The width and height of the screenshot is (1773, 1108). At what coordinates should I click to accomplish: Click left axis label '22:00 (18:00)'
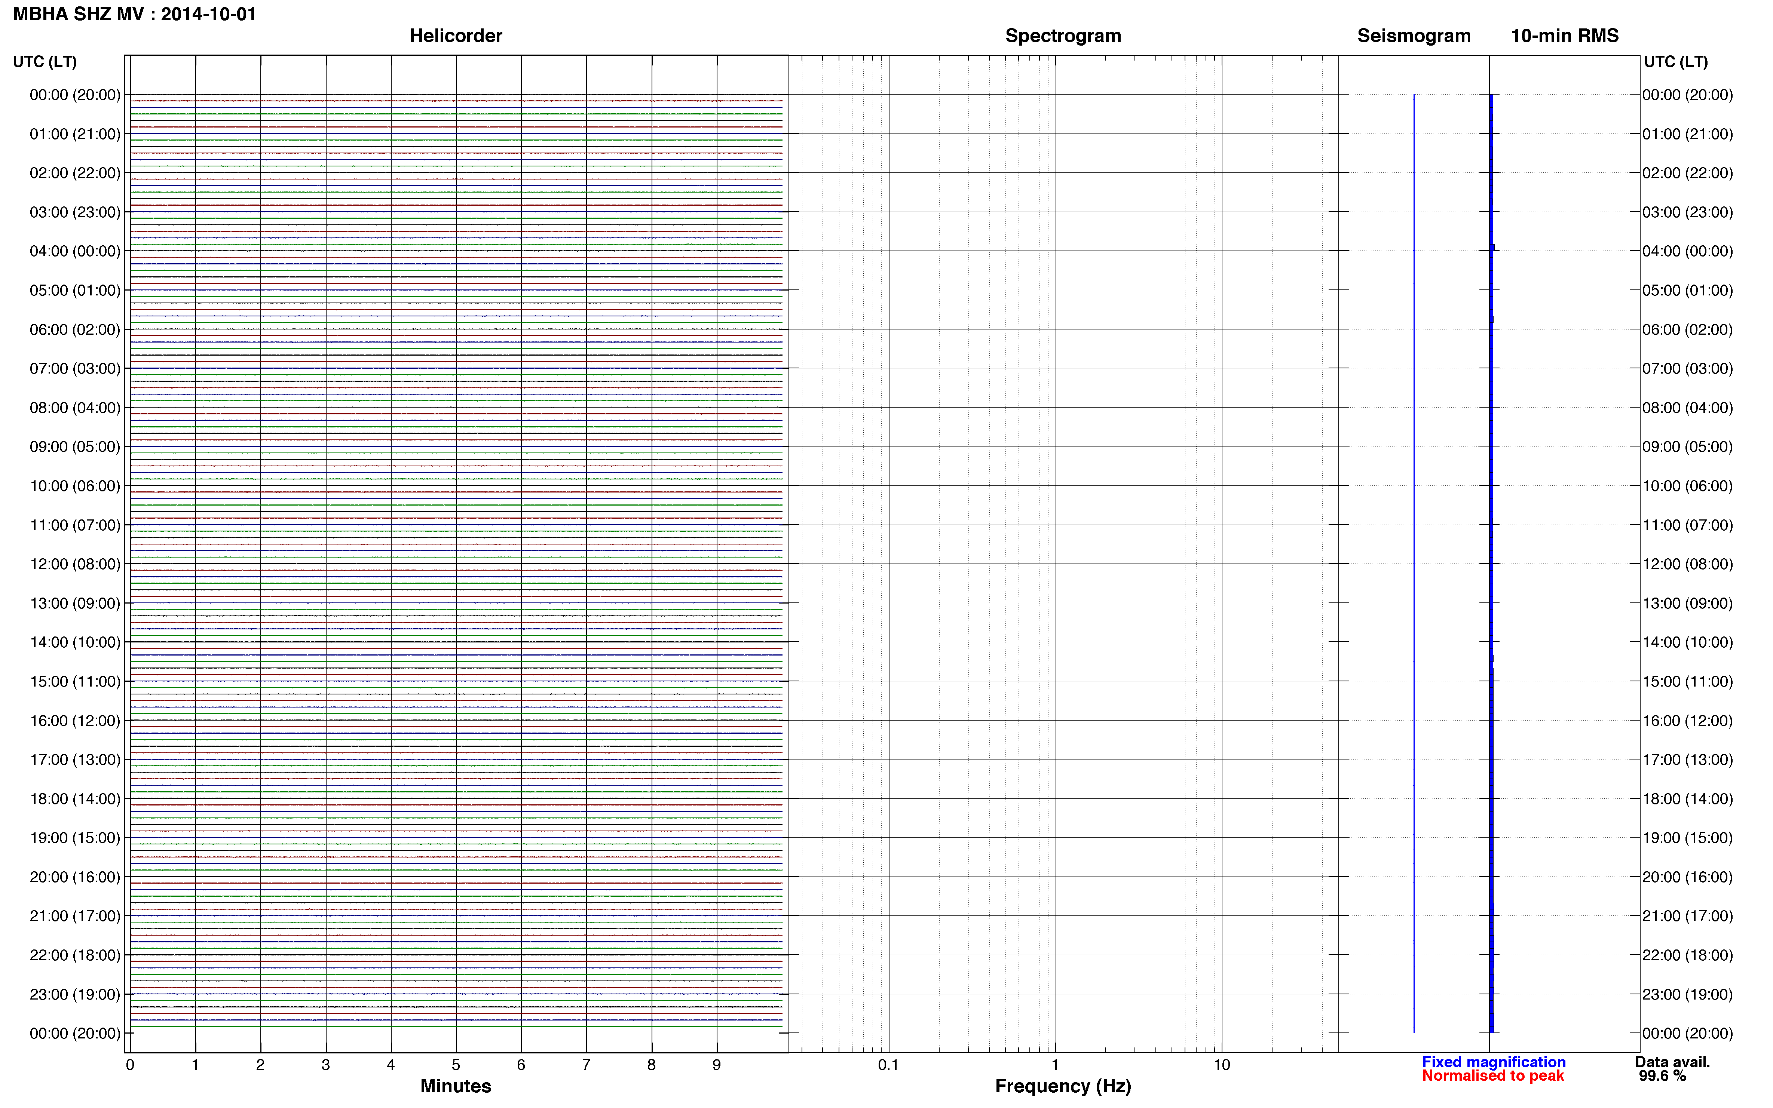point(75,955)
